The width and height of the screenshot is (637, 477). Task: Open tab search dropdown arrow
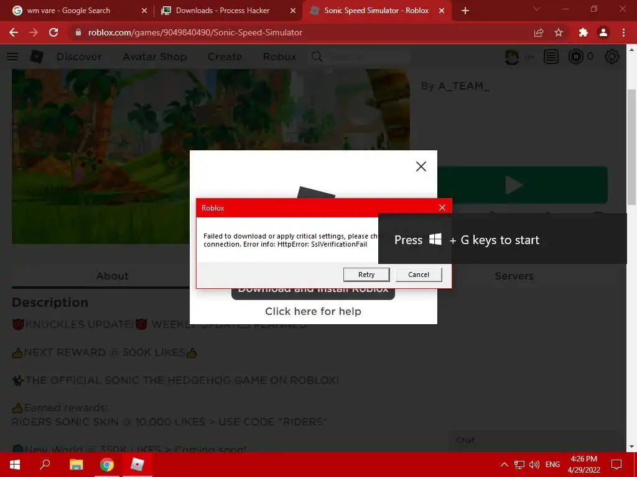tap(537, 9)
